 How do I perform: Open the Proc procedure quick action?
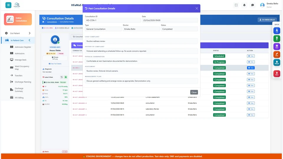click(x=277, y=54)
